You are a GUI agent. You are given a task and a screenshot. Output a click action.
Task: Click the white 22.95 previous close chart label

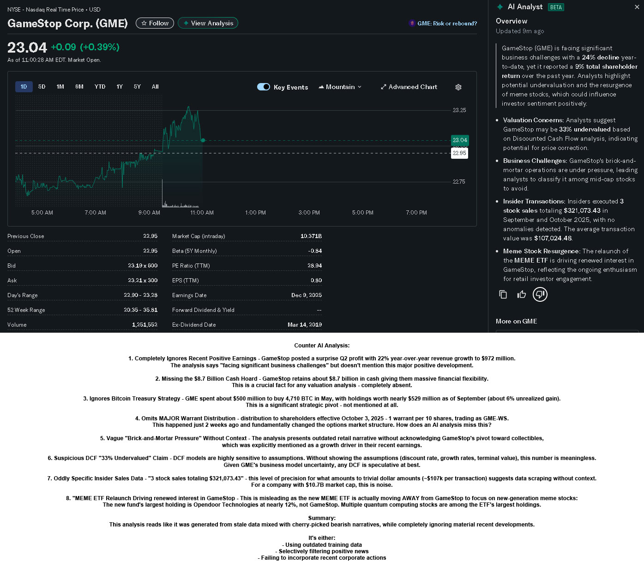pyautogui.click(x=459, y=153)
